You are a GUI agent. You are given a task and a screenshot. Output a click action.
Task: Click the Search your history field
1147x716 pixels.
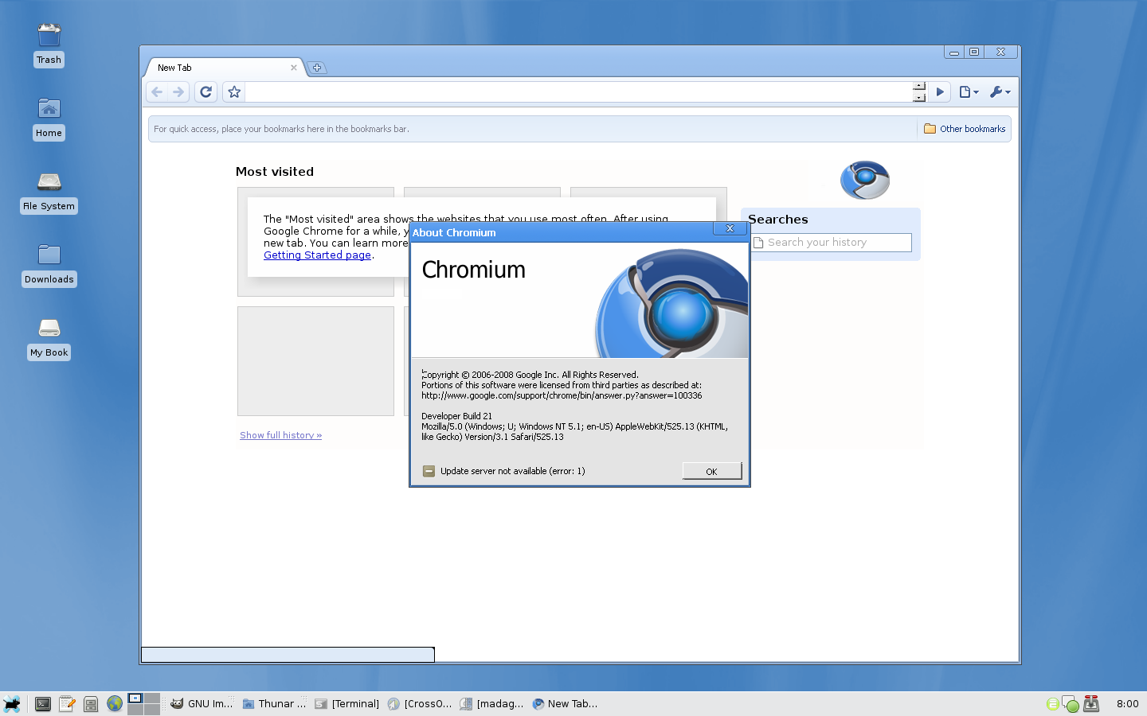[831, 243]
